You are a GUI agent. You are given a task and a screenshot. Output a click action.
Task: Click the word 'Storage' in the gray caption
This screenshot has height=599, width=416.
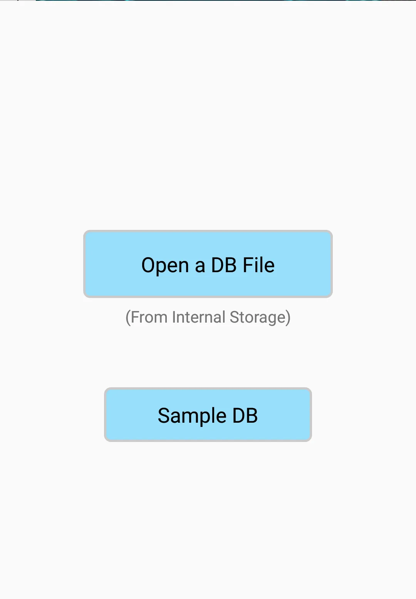click(258, 318)
